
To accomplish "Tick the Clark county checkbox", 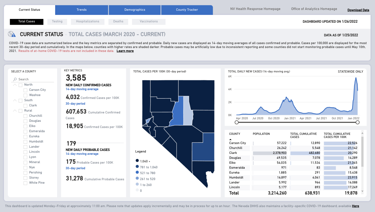I will (x=25, y=105).
